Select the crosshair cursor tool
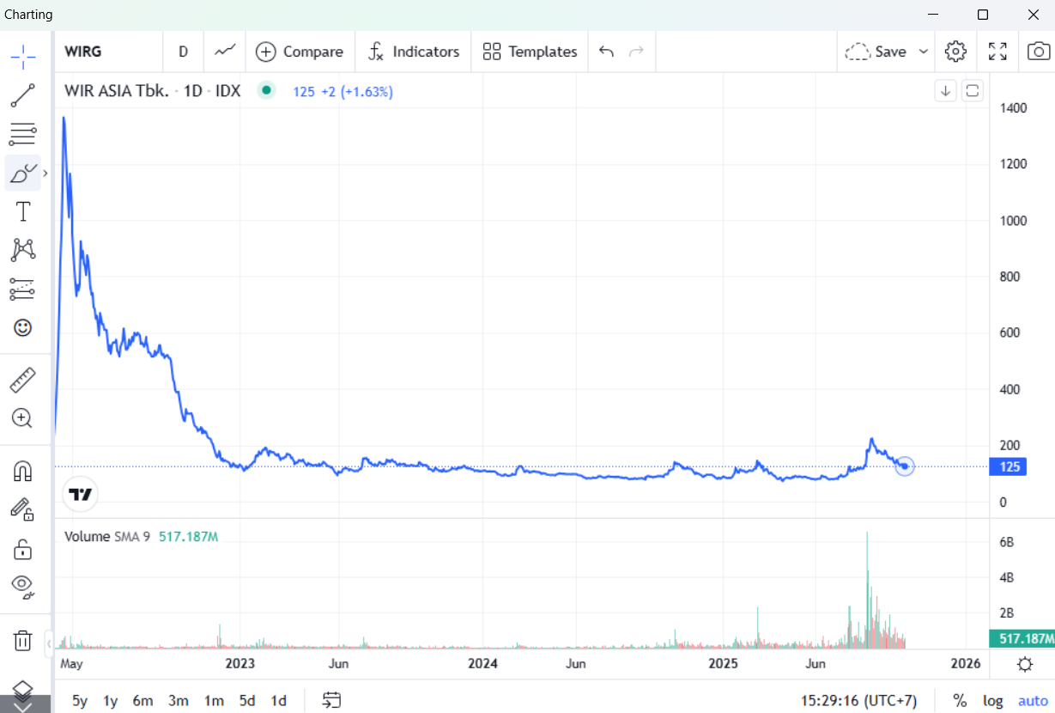This screenshot has height=713, width=1055. (x=23, y=58)
